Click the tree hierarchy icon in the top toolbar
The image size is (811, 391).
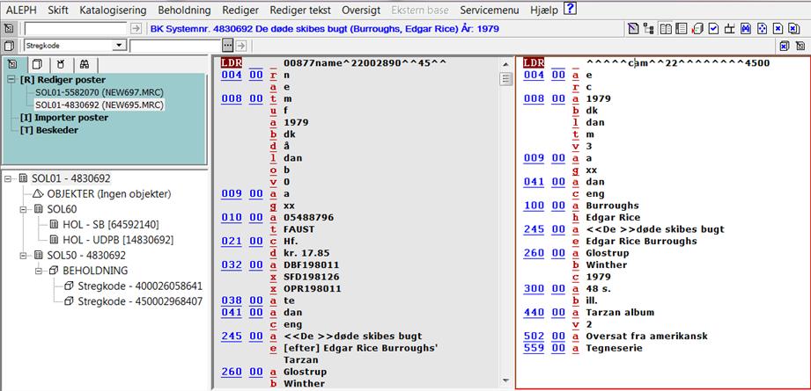click(x=649, y=29)
